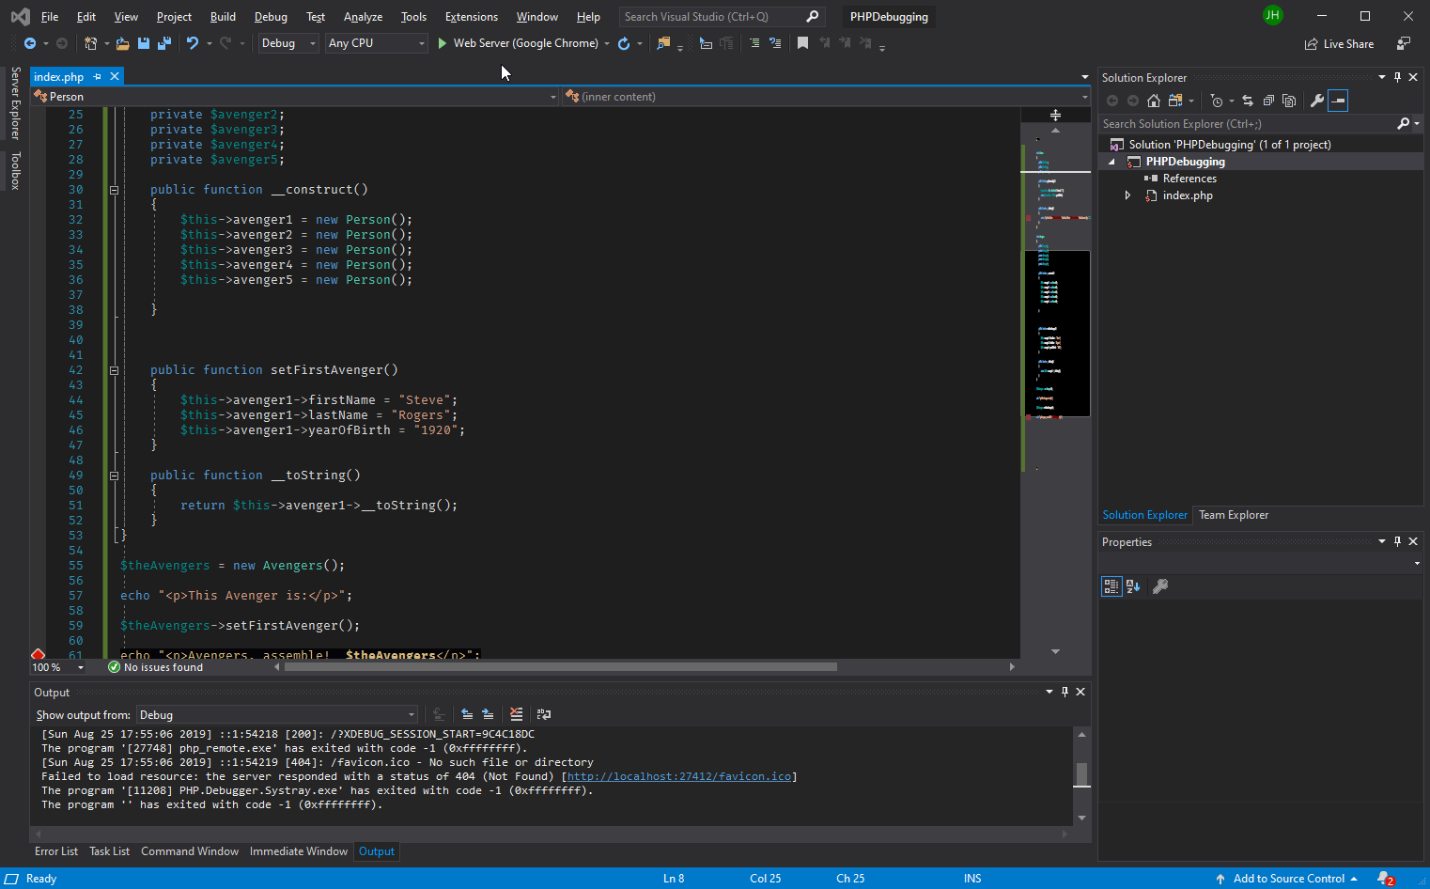Switch to the Error List tab
This screenshot has height=889, width=1430.
56,851
